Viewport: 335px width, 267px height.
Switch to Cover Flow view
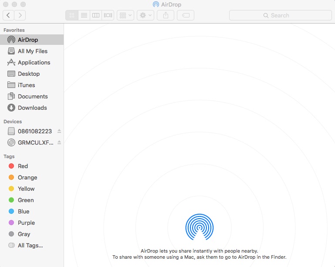pos(108,15)
